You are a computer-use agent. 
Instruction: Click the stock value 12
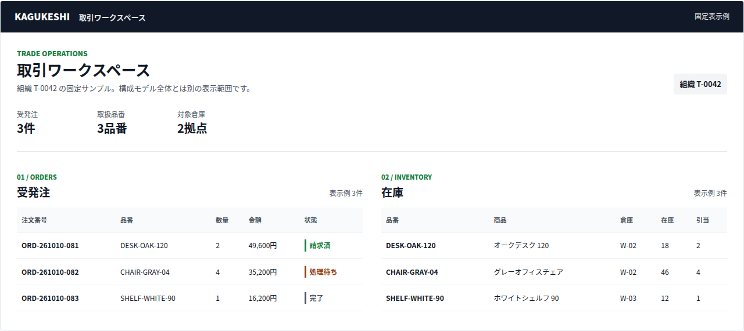coord(665,299)
